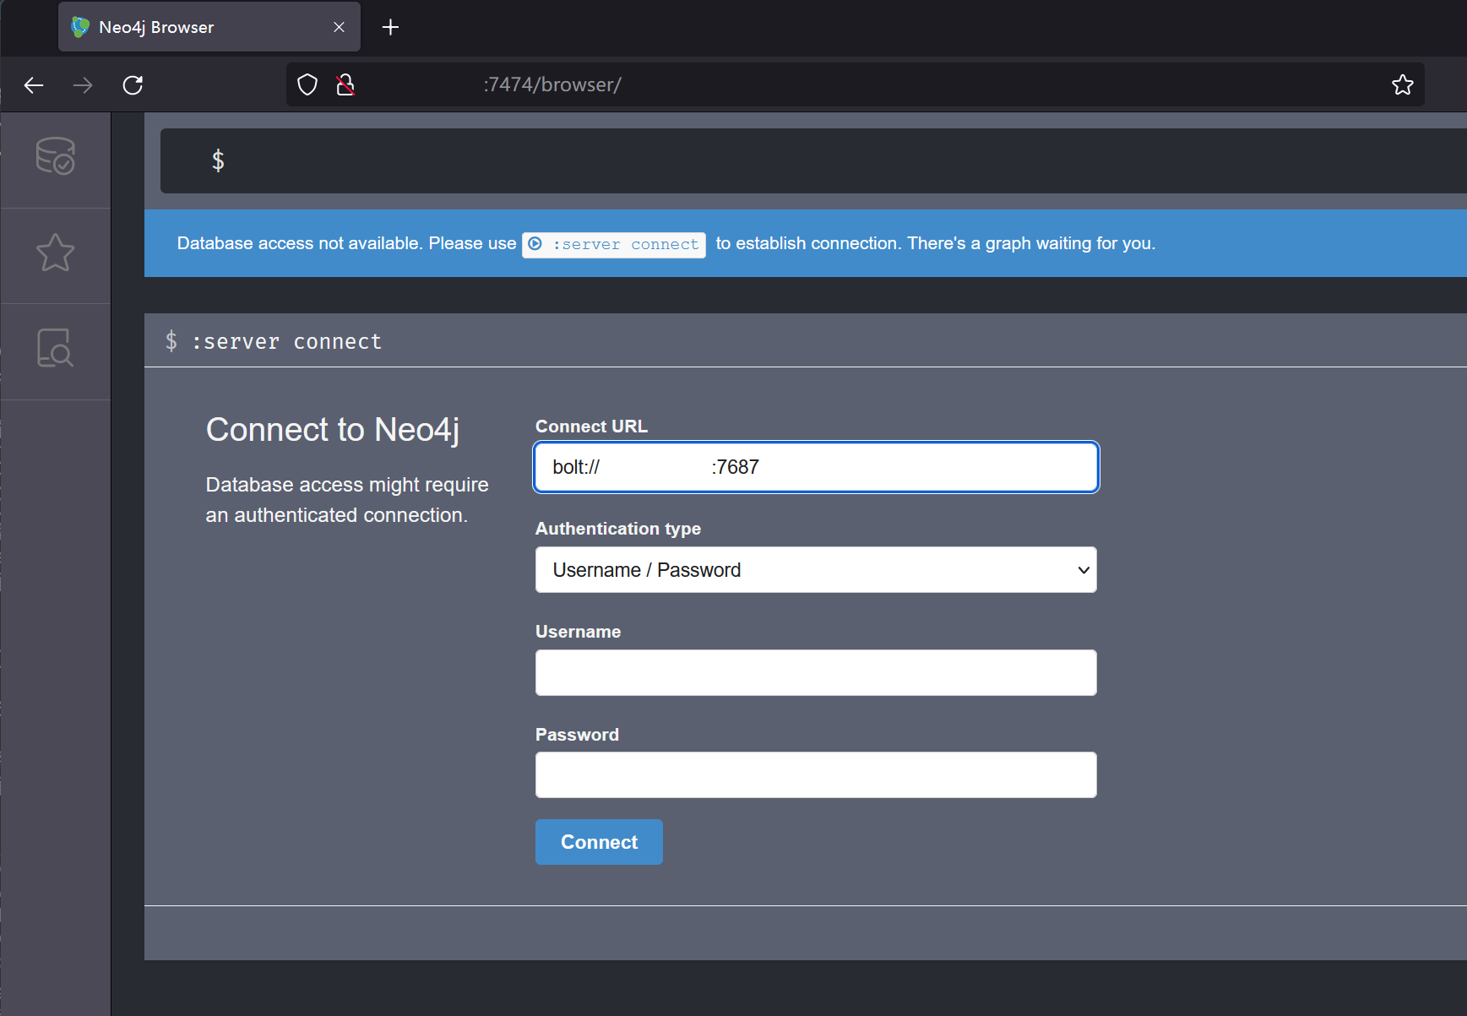Click the Password field
The width and height of the screenshot is (1467, 1016).
point(816,775)
